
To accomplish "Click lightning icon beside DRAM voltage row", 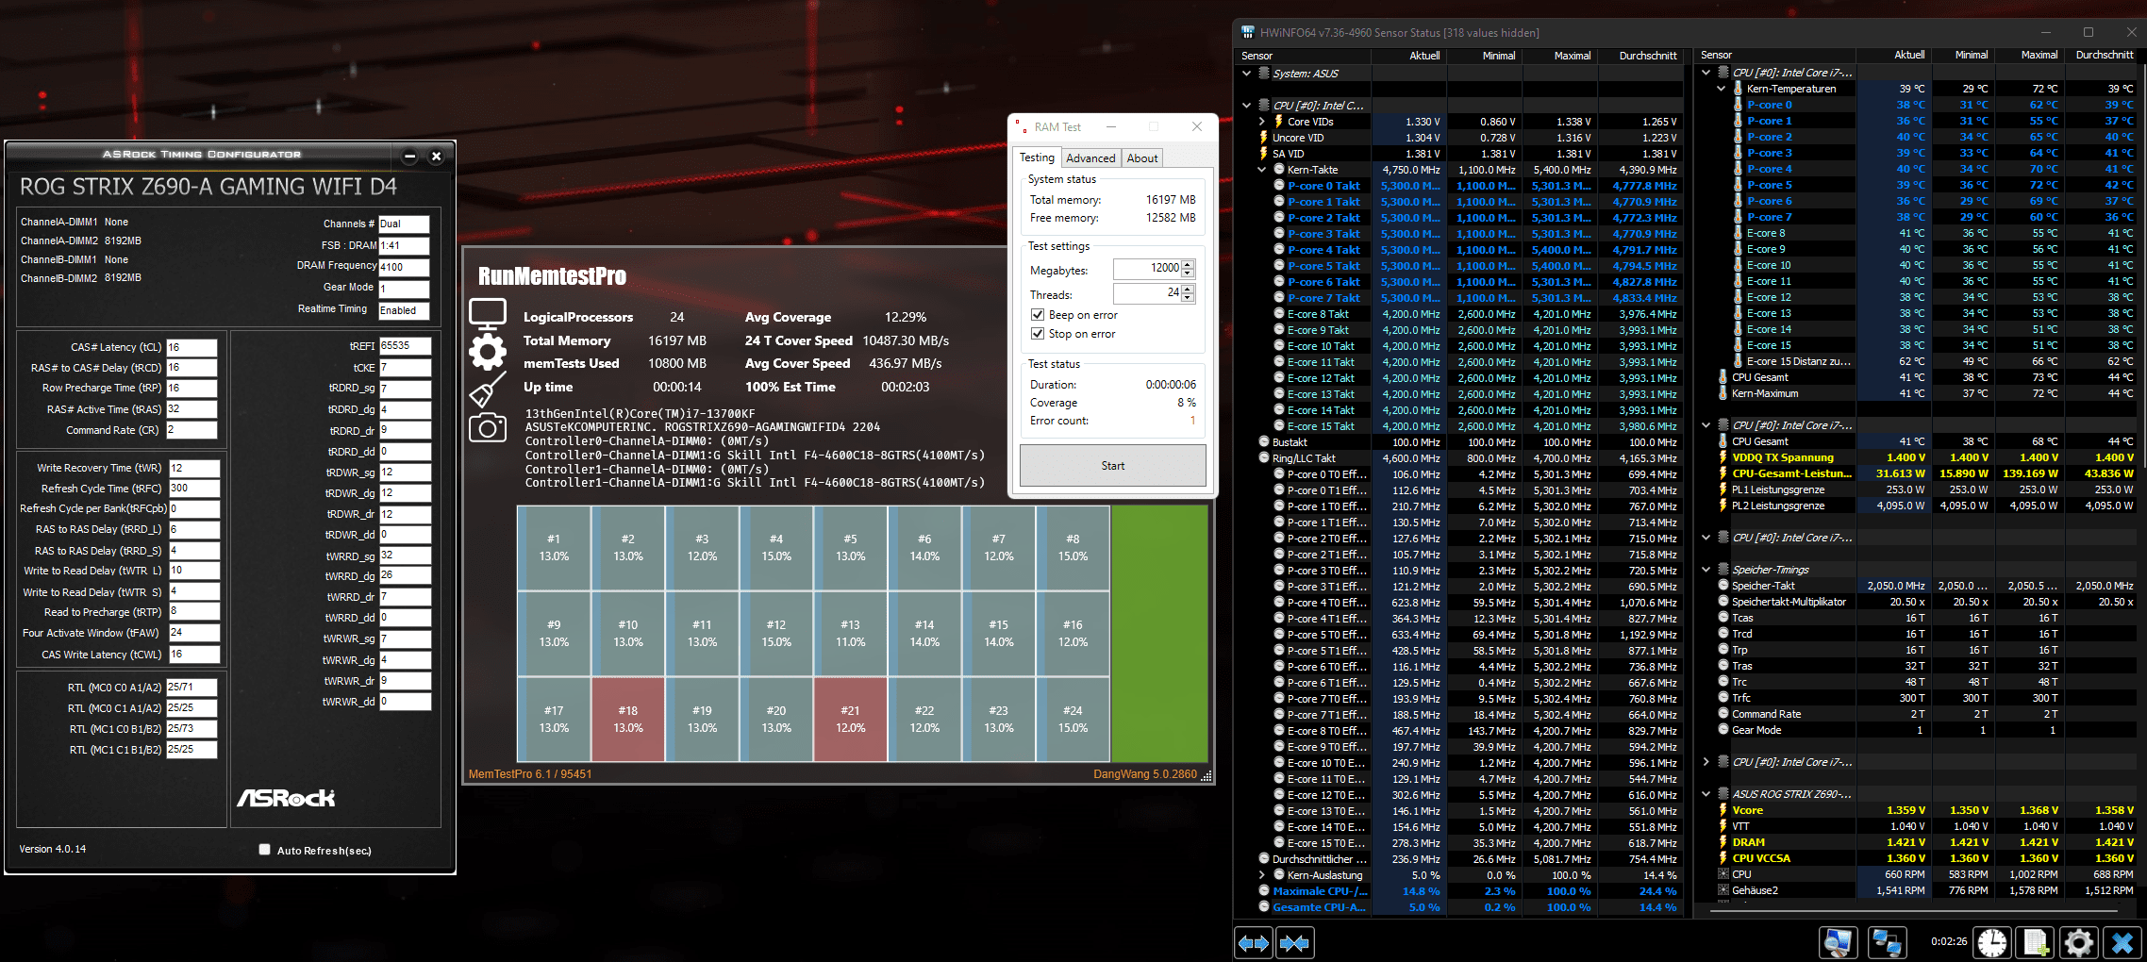I will (x=1723, y=842).
